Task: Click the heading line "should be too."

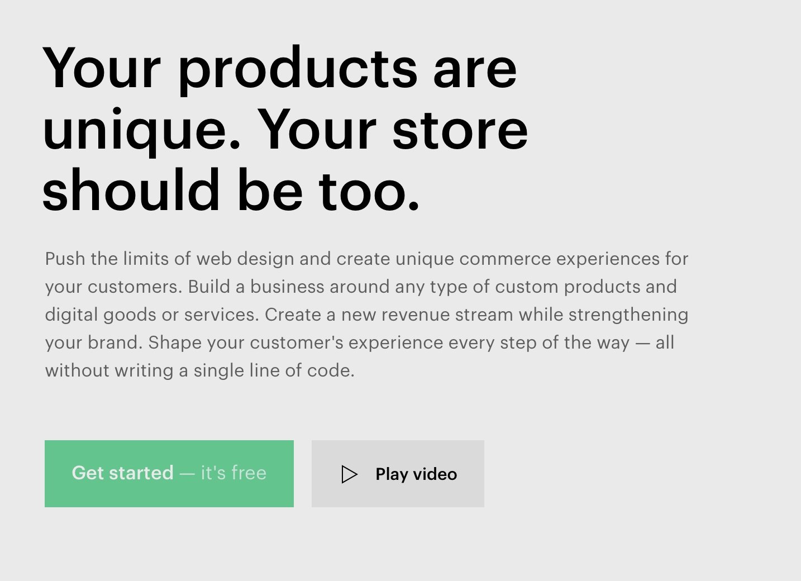Action: point(231,191)
